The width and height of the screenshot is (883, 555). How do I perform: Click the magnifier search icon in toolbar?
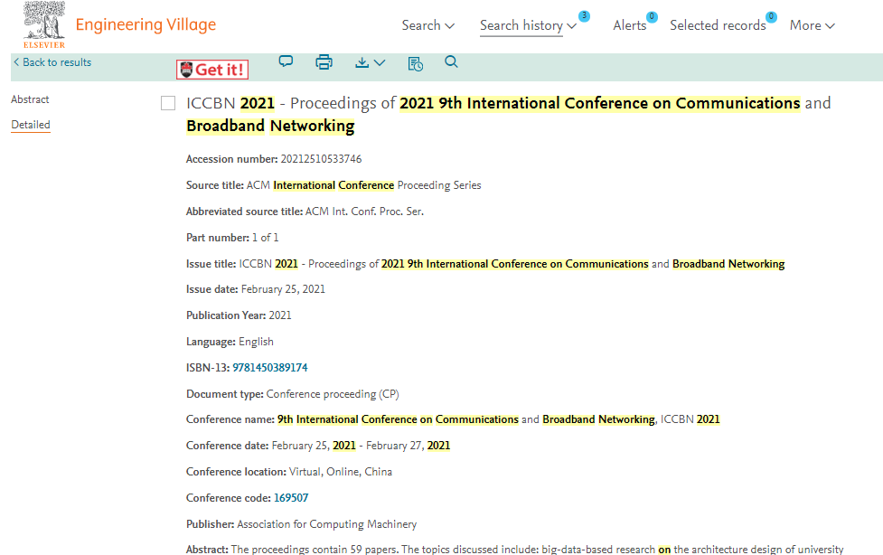click(x=452, y=61)
